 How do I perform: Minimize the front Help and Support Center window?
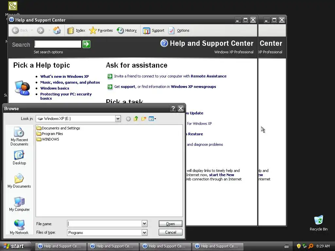tap(238, 20)
